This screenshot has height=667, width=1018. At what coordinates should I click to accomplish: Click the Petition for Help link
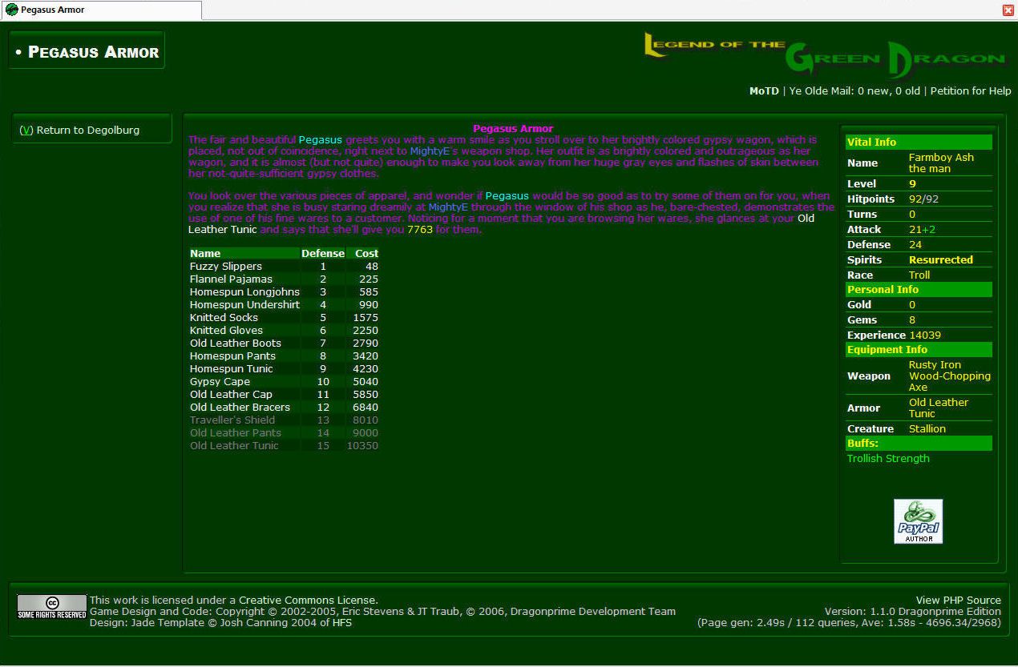tap(971, 91)
